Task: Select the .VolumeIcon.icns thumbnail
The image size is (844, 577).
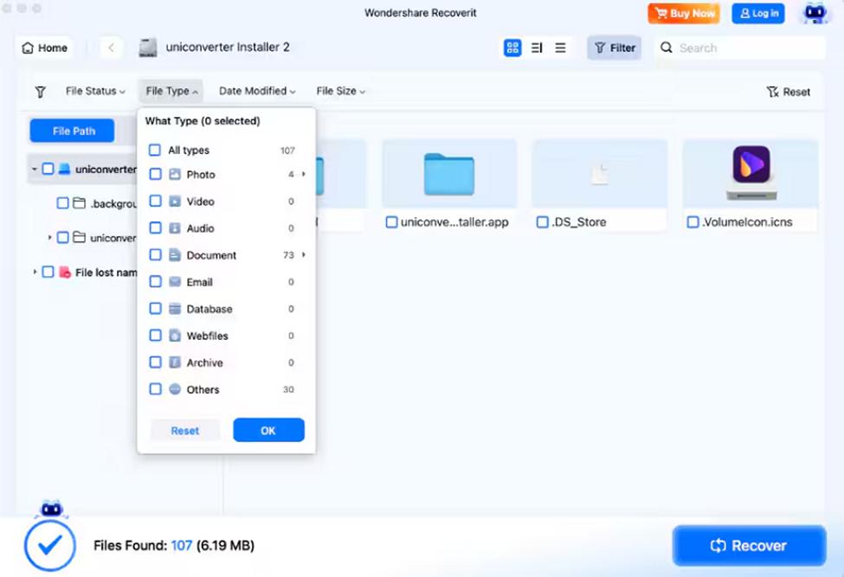Action: 751,174
